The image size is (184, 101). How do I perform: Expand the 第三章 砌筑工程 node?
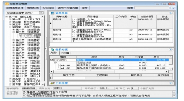pyautogui.click(x=10, y=24)
